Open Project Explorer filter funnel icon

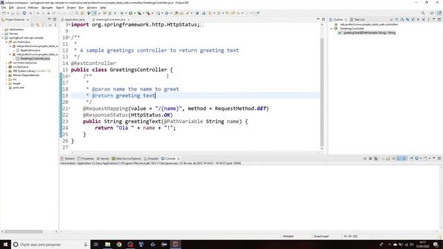43,25
